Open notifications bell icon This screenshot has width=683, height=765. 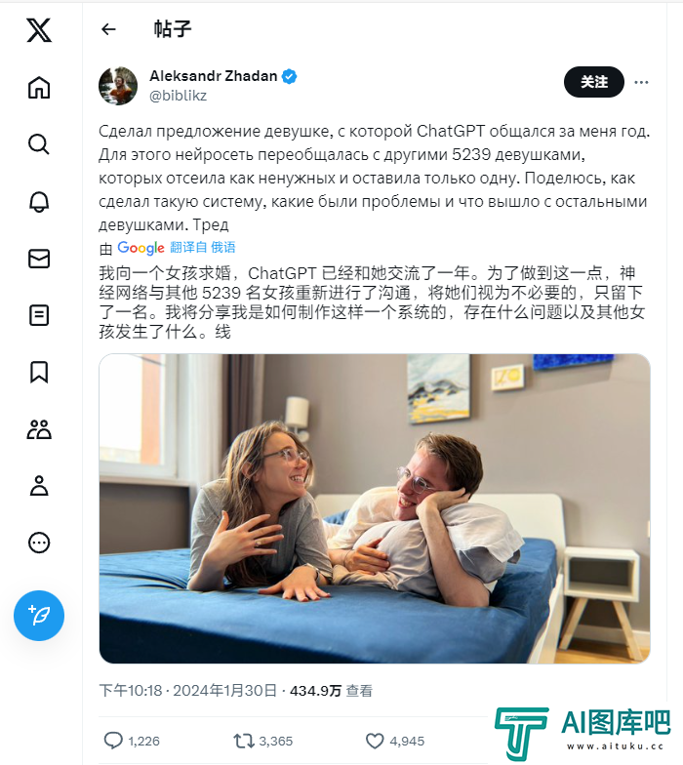(39, 201)
